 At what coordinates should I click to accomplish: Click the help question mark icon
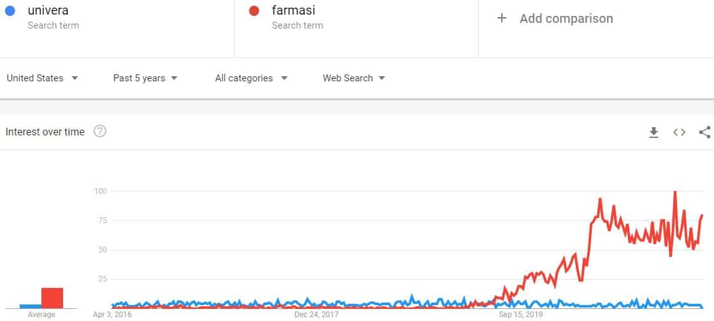coord(100,132)
